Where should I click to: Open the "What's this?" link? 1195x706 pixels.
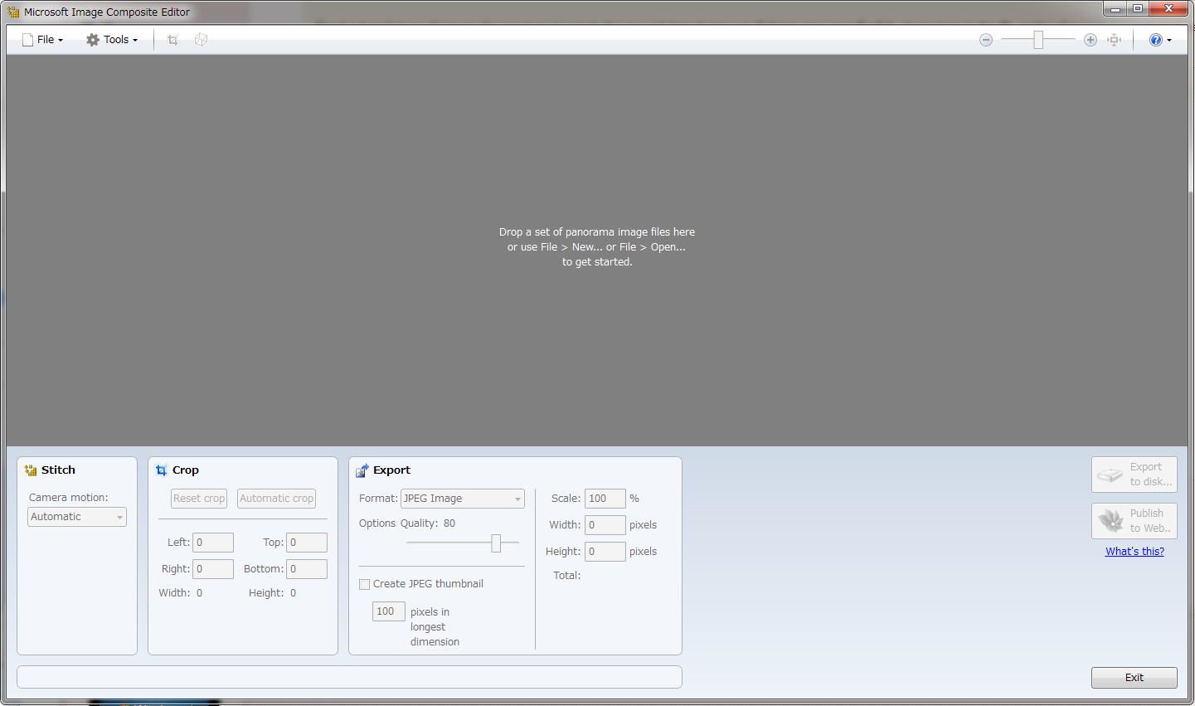(x=1134, y=552)
